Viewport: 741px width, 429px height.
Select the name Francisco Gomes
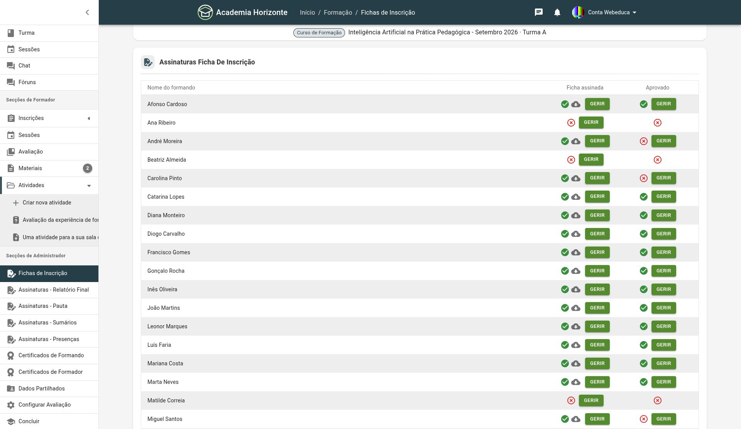pyautogui.click(x=169, y=252)
